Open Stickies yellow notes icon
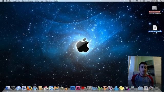Screen dimensions: 164x92 (x=121, y=88)
